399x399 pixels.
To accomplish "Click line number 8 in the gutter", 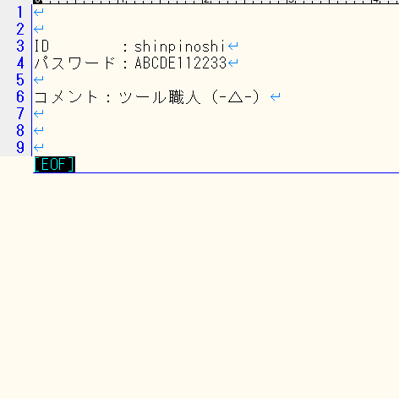I will [20, 130].
